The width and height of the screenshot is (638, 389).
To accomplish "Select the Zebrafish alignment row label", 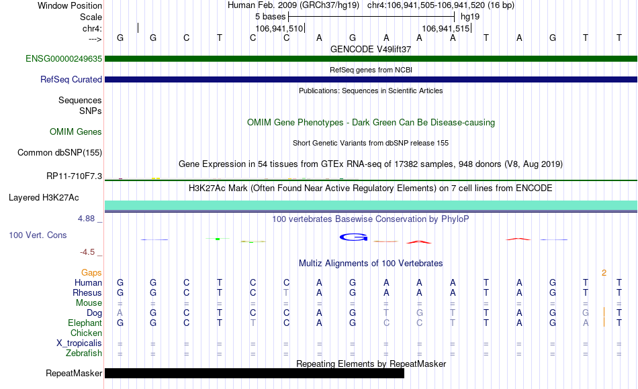I will 84,353.
